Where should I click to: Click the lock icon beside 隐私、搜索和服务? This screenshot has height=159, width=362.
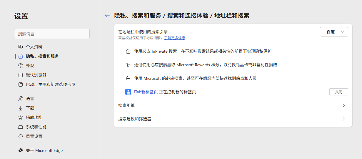(x=21, y=56)
